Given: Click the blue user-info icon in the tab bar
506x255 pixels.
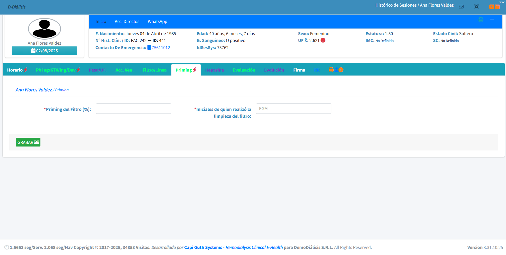Looking at the screenshot, I should [336, 70].
